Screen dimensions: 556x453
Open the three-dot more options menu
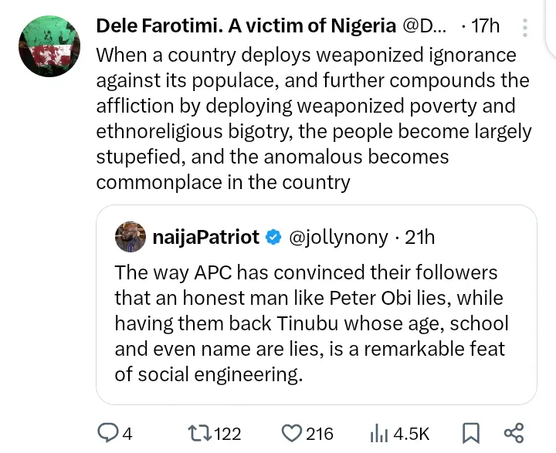525,28
